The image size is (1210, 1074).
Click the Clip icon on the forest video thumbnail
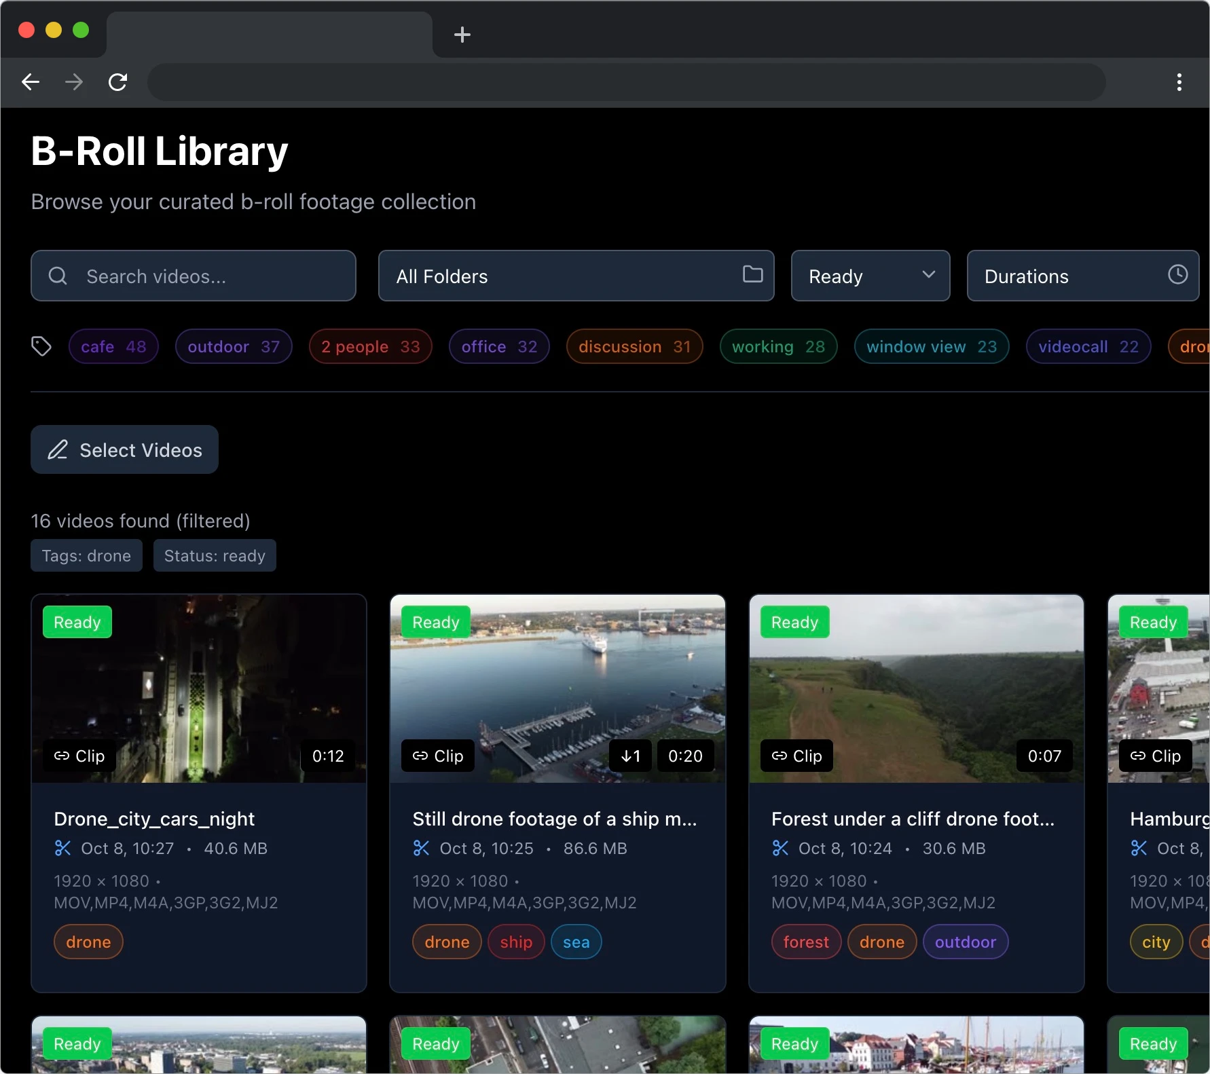click(x=780, y=756)
